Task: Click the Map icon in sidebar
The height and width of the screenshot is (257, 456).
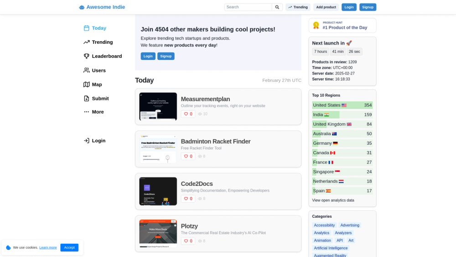Action: click(86, 84)
